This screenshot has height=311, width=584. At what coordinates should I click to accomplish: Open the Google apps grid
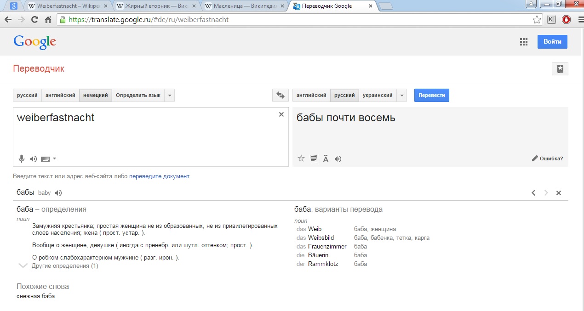click(523, 42)
